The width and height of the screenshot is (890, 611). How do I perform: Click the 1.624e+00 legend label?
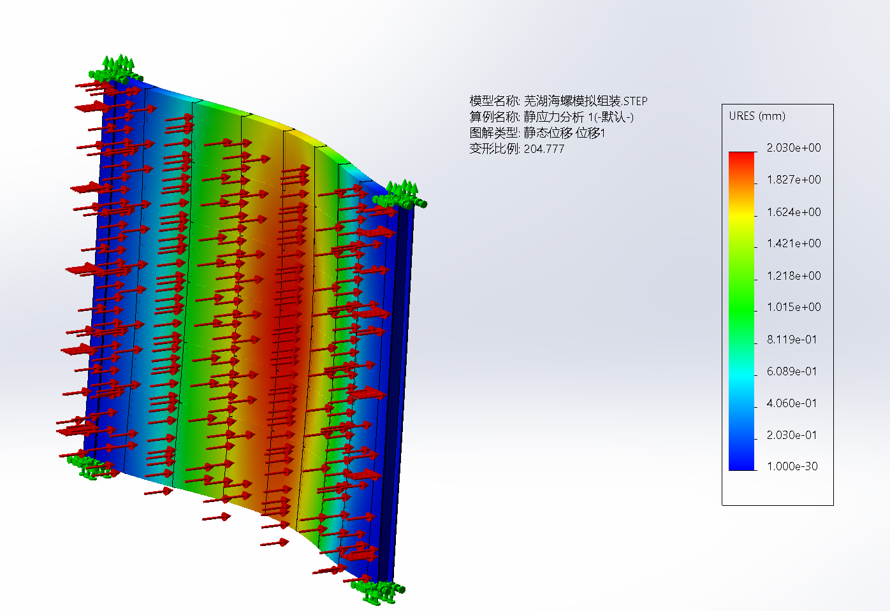(793, 212)
